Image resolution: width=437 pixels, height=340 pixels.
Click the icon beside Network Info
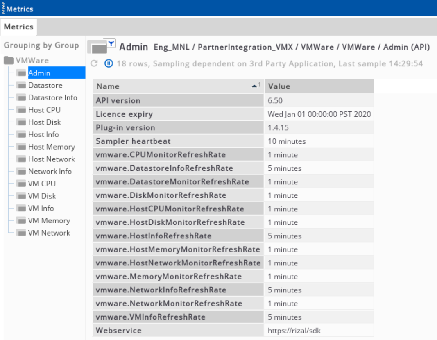[21, 171]
